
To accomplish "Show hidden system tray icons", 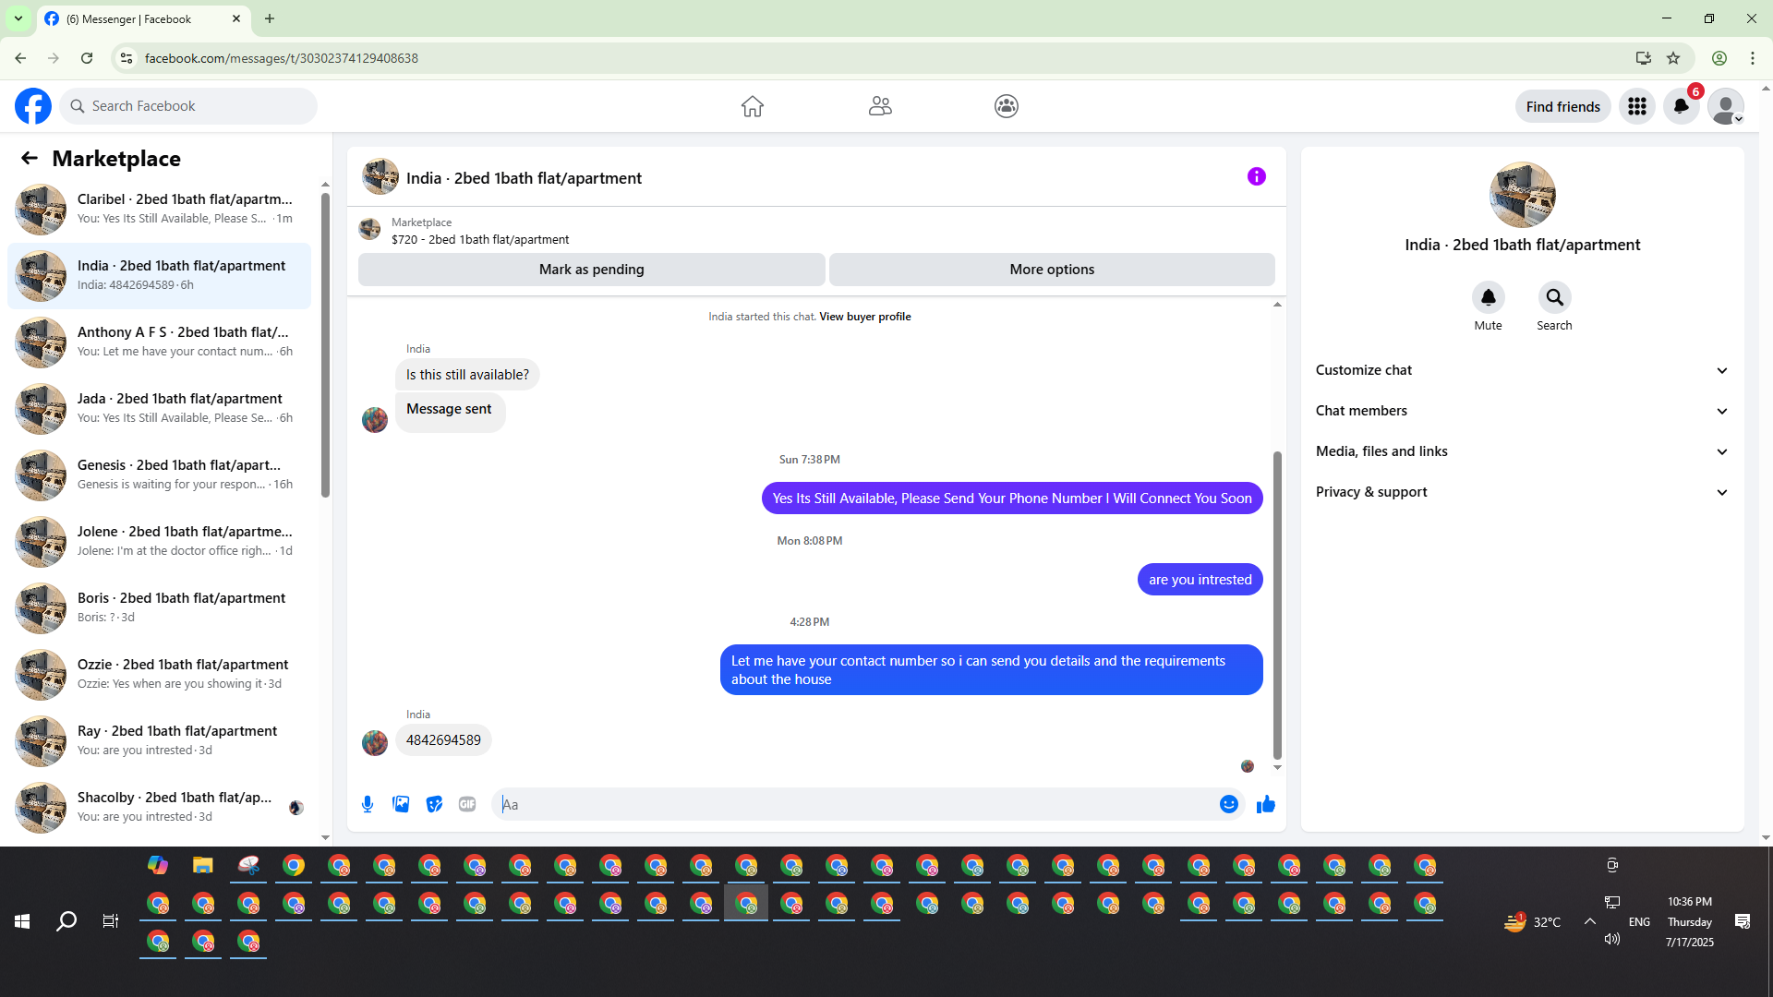I will click(x=1590, y=921).
